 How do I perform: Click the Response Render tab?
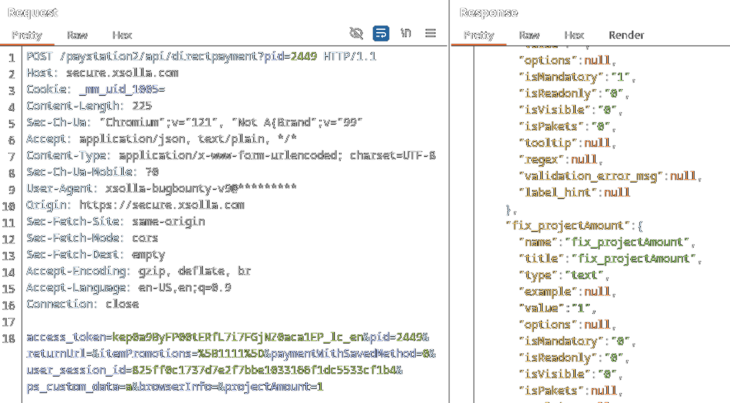tap(626, 36)
